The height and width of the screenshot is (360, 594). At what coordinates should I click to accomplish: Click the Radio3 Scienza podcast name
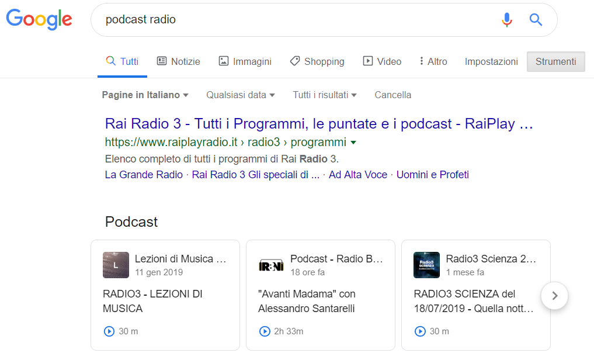pos(491,259)
